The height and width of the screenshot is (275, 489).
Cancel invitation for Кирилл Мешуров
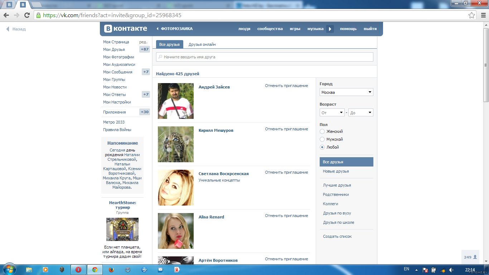pyautogui.click(x=286, y=129)
